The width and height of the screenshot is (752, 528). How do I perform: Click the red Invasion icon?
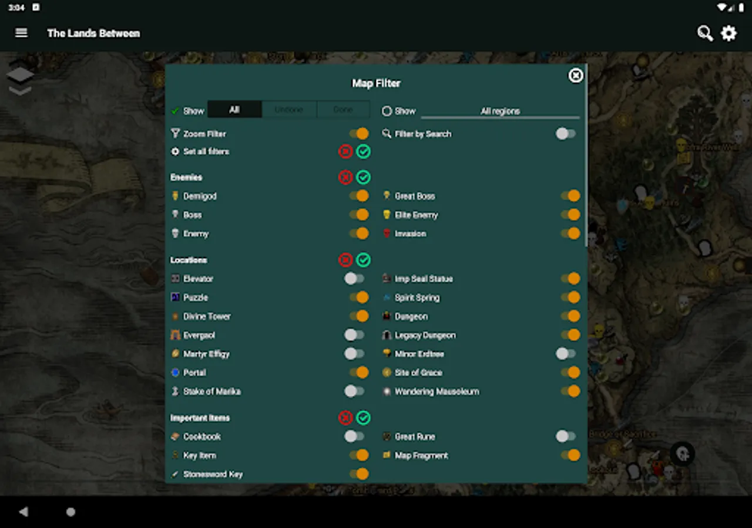click(387, 233)
